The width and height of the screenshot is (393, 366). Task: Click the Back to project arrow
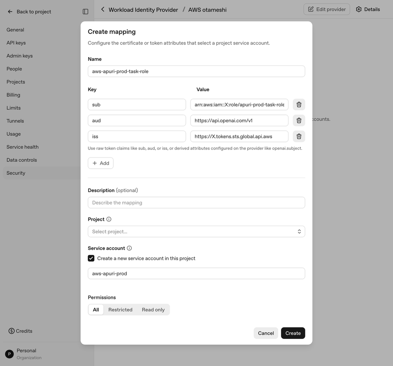pos(10,12)
